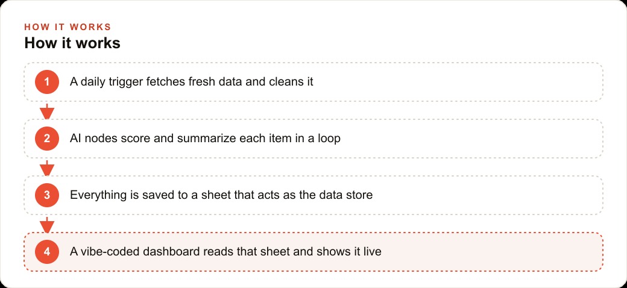
Task: Click the number 1 circle badge
Action: point(47,82)
